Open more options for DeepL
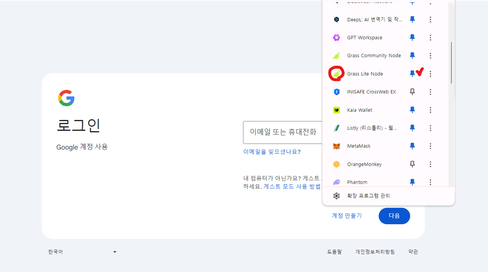 pos(431,20)
